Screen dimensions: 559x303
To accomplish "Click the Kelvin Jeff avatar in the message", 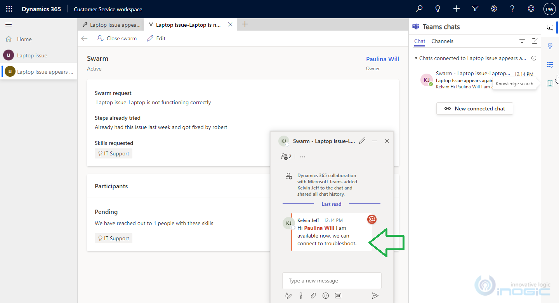I will [288, 223].
